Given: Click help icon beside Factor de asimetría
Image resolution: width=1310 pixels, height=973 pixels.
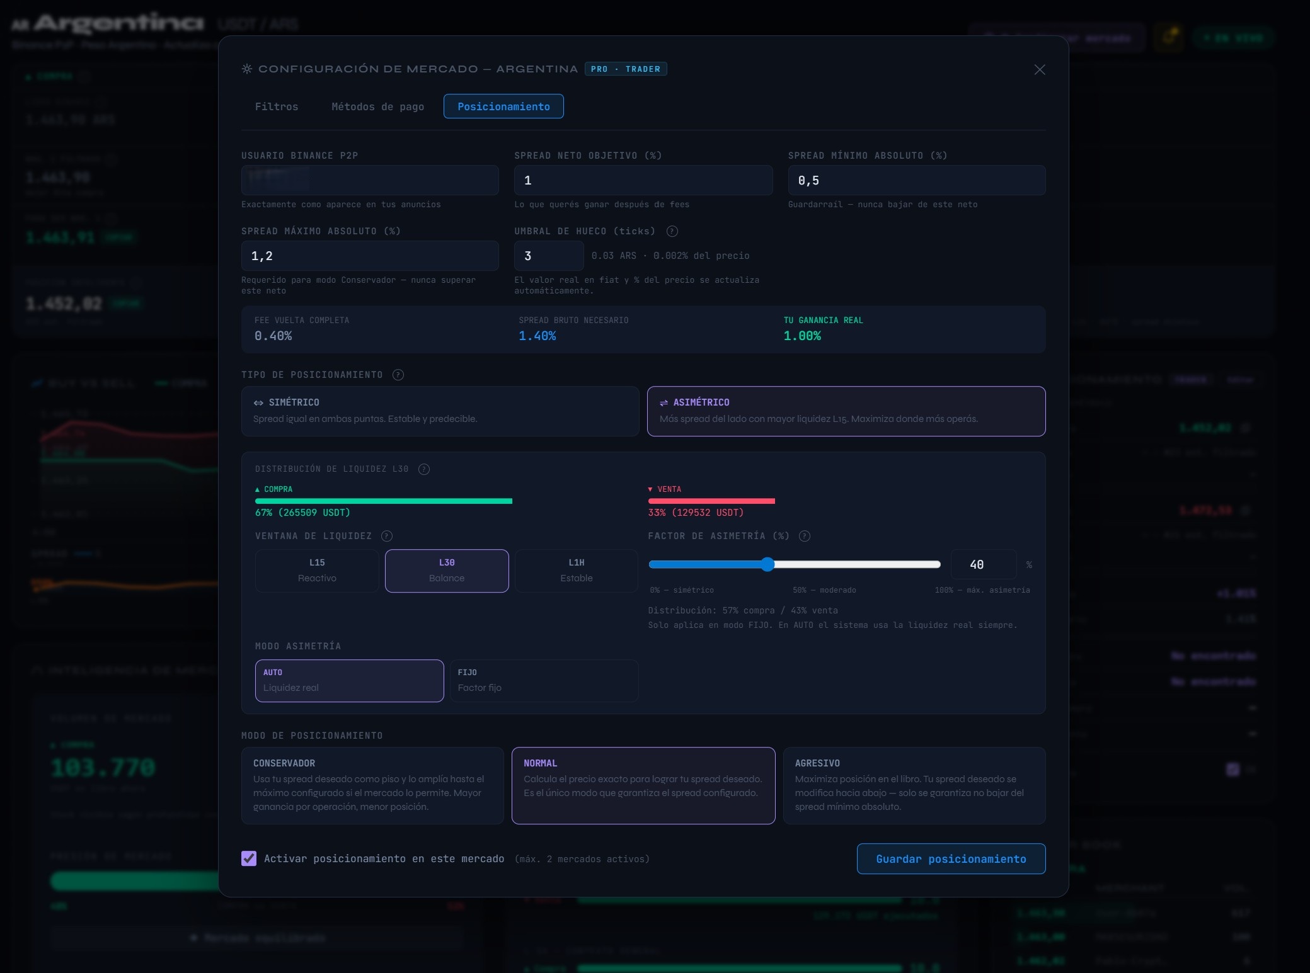Looking at the screenshot, I should (x=804, y=536).
